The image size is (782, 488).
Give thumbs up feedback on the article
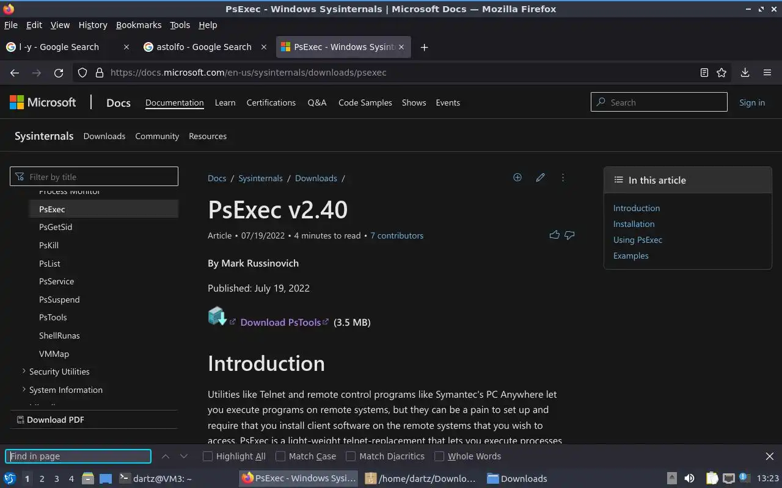click(x=554, y=235)
